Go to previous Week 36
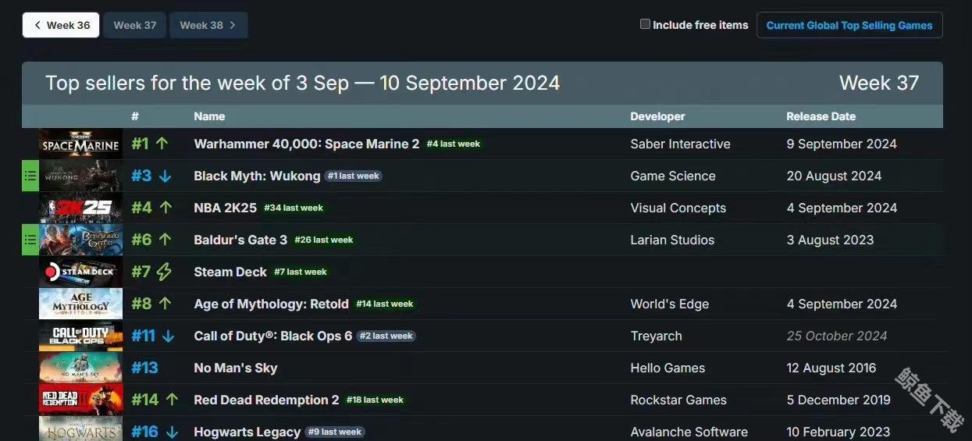 [x=61, y=25]
